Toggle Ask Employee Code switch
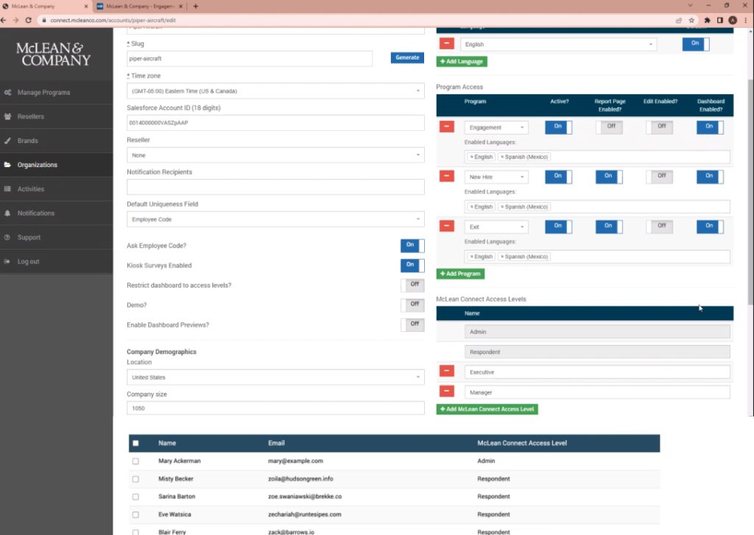Viewport: 754px width, 535px height. (x=412, y=245)
